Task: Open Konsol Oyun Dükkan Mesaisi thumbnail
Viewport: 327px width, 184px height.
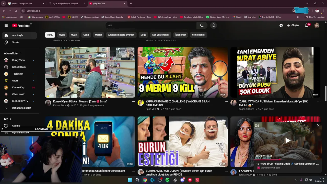Action: coord(90,72)
